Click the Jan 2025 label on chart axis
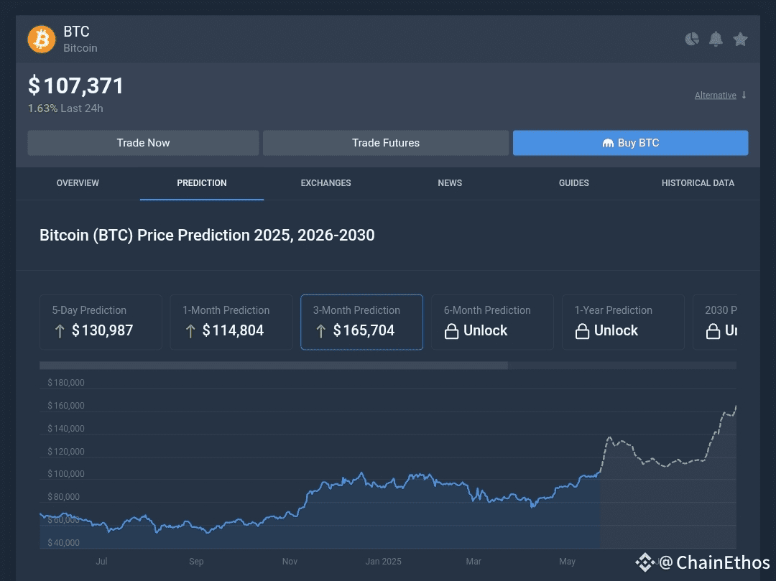This screenshot has width=776, height=581. point(383,561)
